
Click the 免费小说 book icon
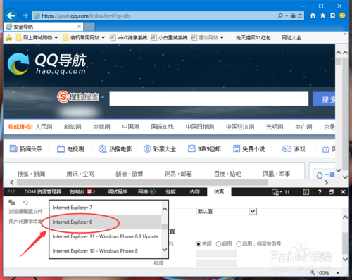pos(237,148)
